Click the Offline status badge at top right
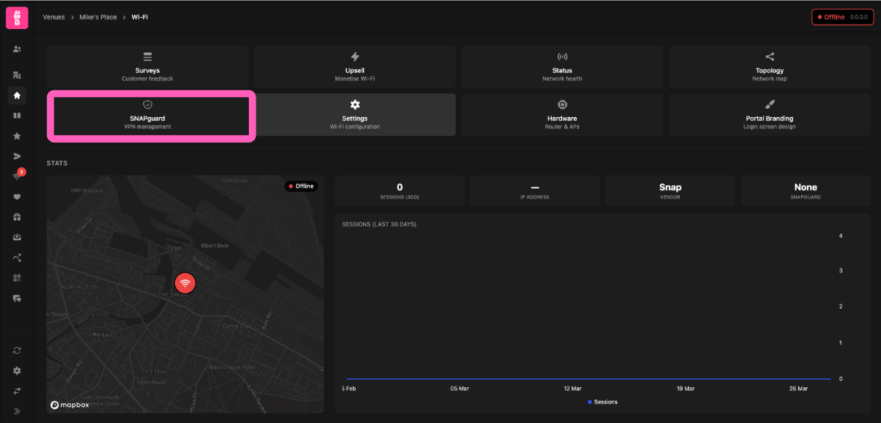Viewport: 881px width, 423px height. pos(842,17)
